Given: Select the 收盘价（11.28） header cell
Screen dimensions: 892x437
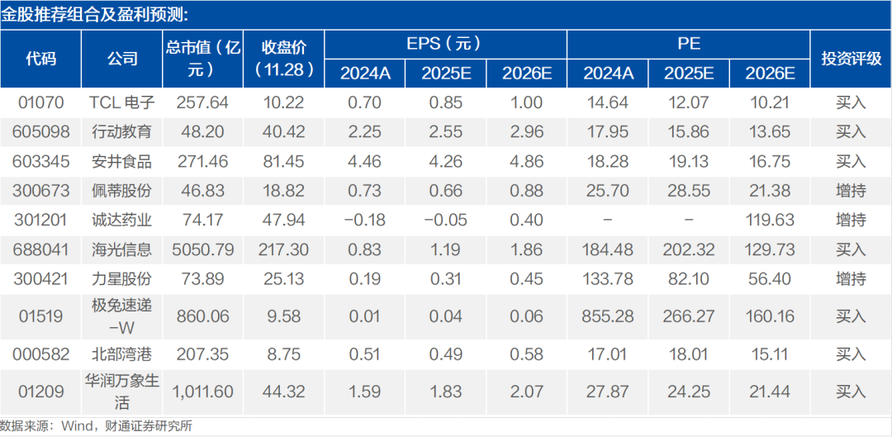Looking at the screenshot, I should [x=284, y=59].
